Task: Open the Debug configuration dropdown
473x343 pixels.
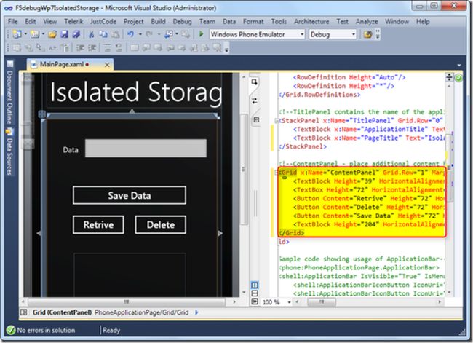Action: click(354, 34)
